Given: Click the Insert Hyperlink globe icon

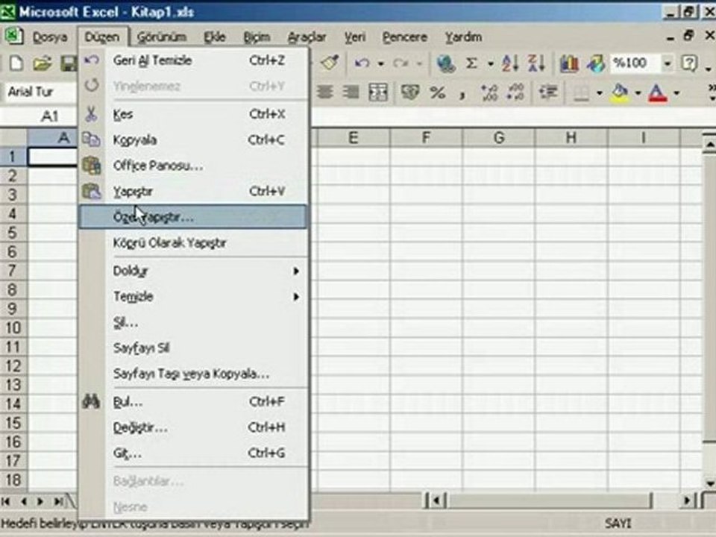Looking at the screenshot, I should 446,63.
